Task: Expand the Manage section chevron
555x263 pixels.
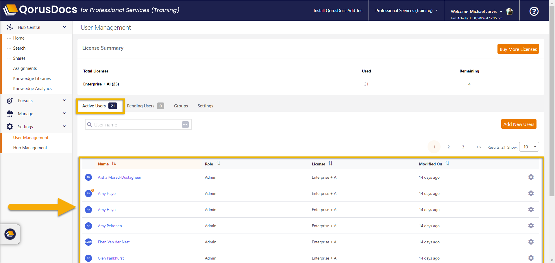Action: pos(64,113)
